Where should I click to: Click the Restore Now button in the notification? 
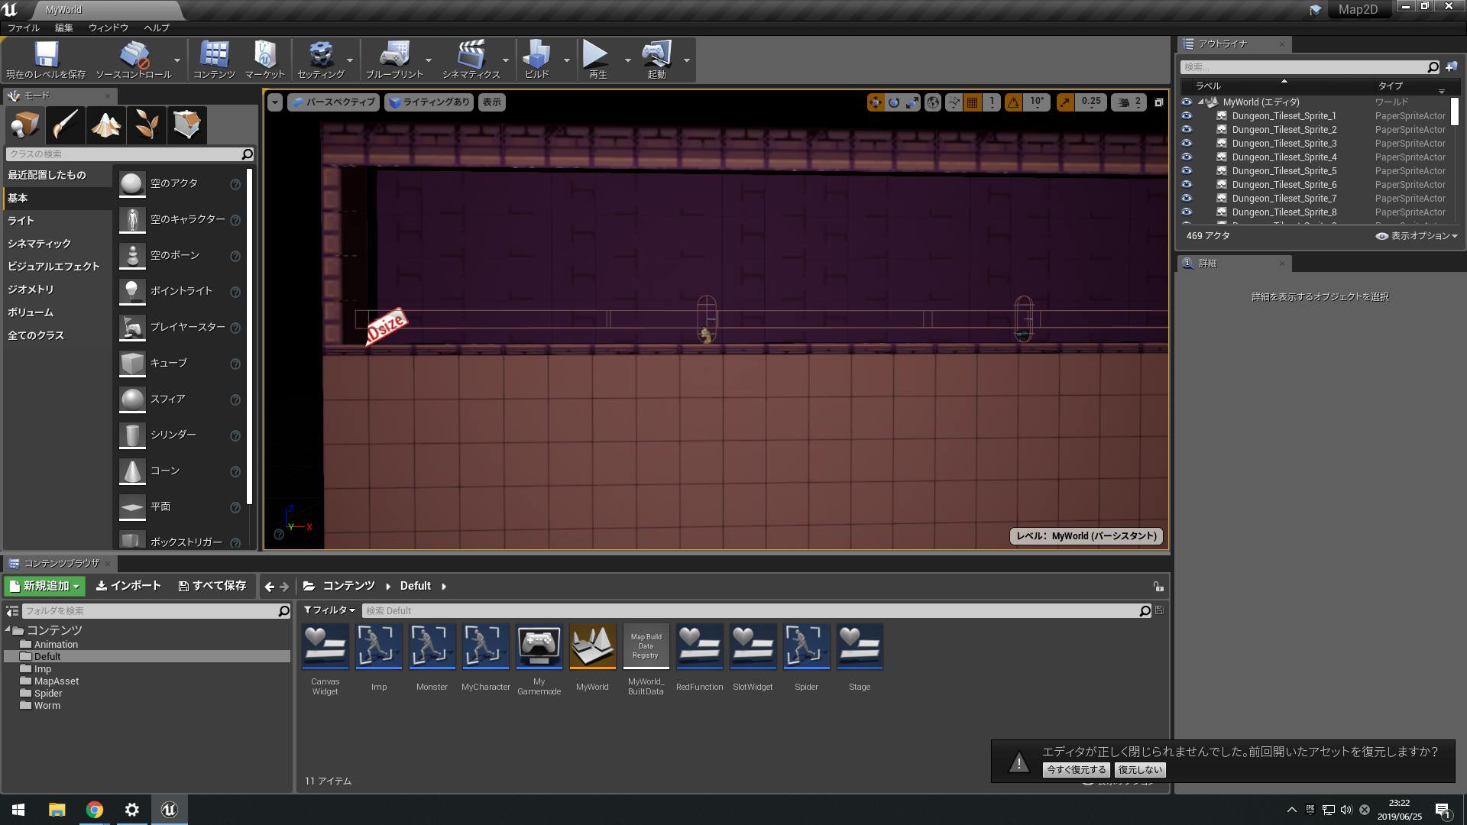coord(1076,770)
